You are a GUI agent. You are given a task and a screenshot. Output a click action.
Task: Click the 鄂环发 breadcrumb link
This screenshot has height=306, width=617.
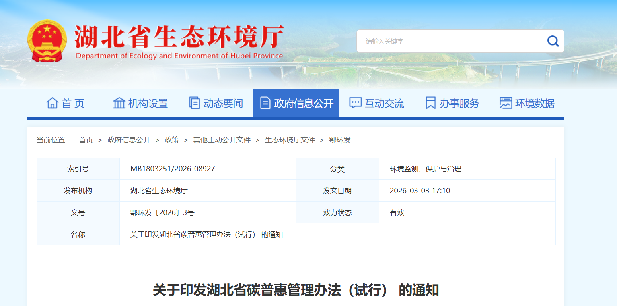point(340,140)
